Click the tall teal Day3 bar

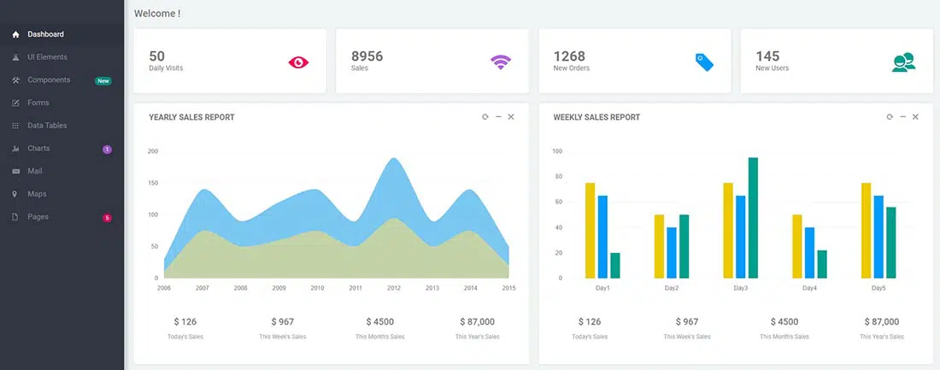[753, 218]
